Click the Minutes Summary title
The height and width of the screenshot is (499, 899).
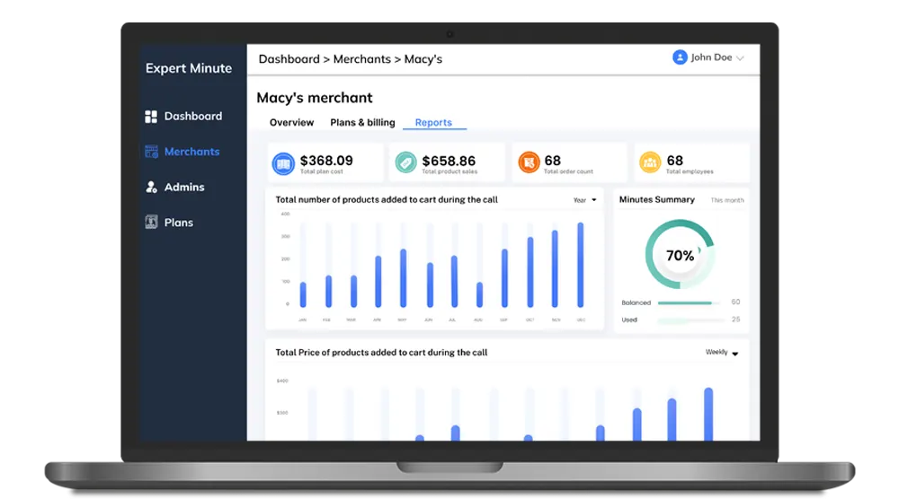pos(656,200)
